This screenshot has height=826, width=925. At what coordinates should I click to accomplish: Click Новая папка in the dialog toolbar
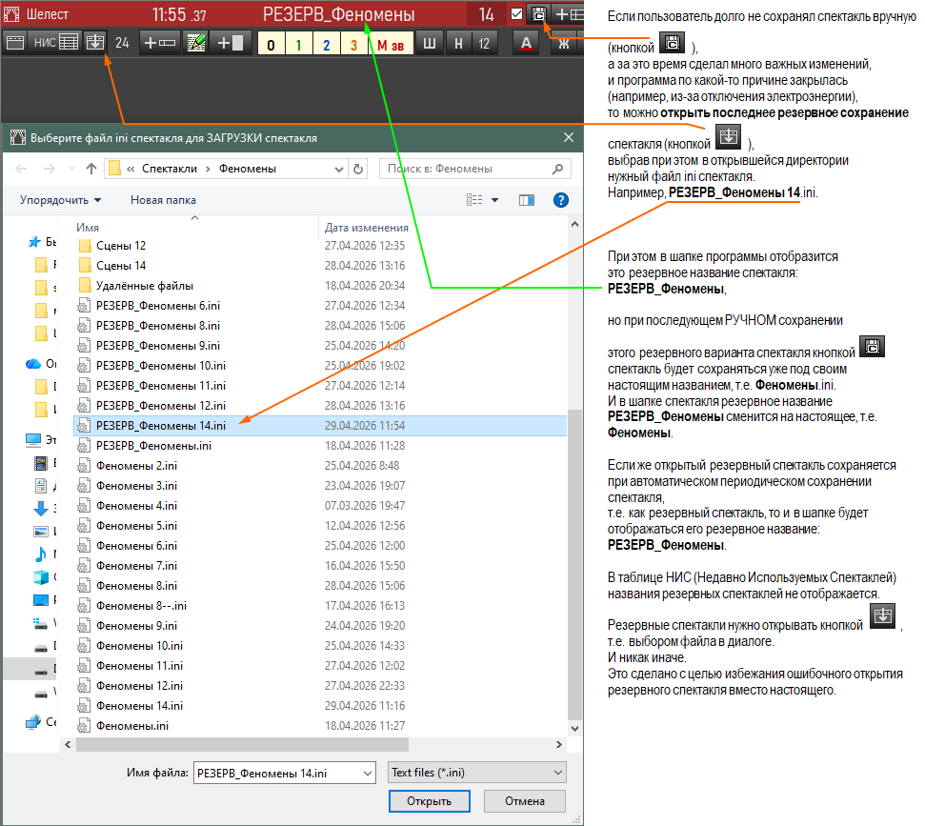tap(164, 200)
